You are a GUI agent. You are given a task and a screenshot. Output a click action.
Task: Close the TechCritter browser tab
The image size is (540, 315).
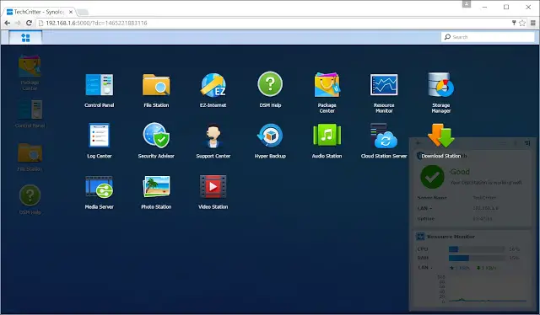pos(71,12)
